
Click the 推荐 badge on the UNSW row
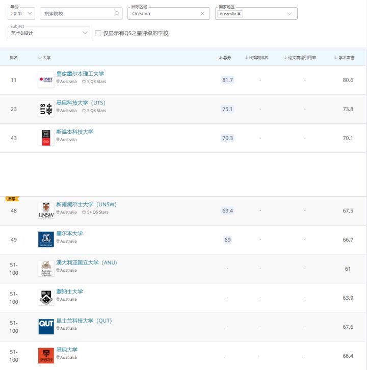(x=12, y=199)
